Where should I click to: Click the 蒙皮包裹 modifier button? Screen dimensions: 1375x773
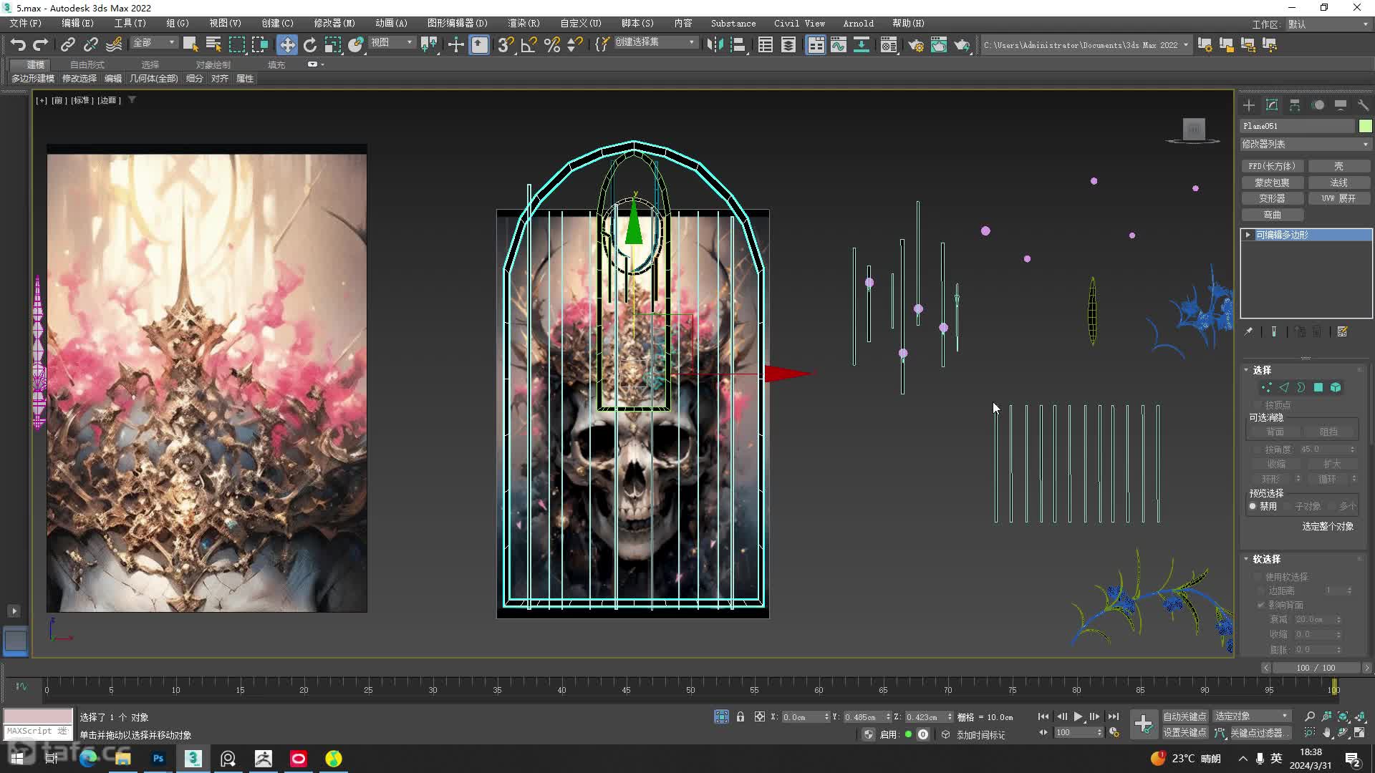[x=1272, y=183]
